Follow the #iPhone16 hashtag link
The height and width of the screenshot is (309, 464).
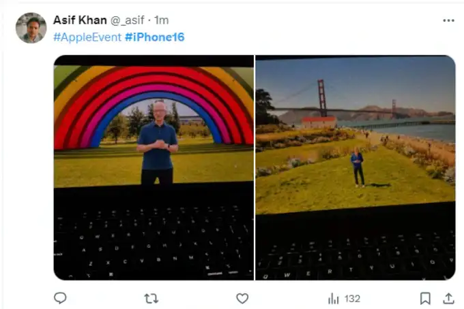point(154,37)
